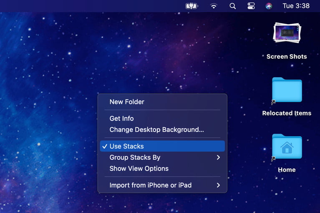
Task: Choose Get Info in the context menu
Action: [121, 118]
